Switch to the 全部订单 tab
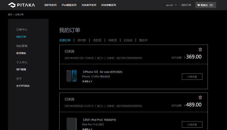Screen dimensions: 227x130 point(65,40)
